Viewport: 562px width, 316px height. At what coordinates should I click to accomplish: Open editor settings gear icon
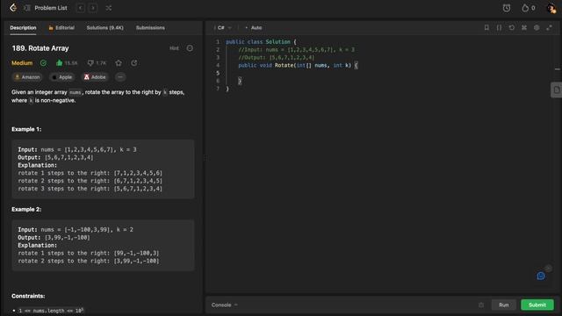click(x=537, y=27)
